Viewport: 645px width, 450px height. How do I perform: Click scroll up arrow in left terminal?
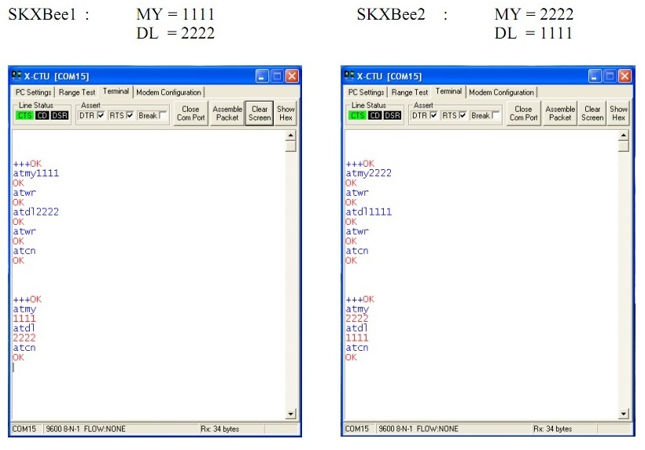click(x=291, y=135)
